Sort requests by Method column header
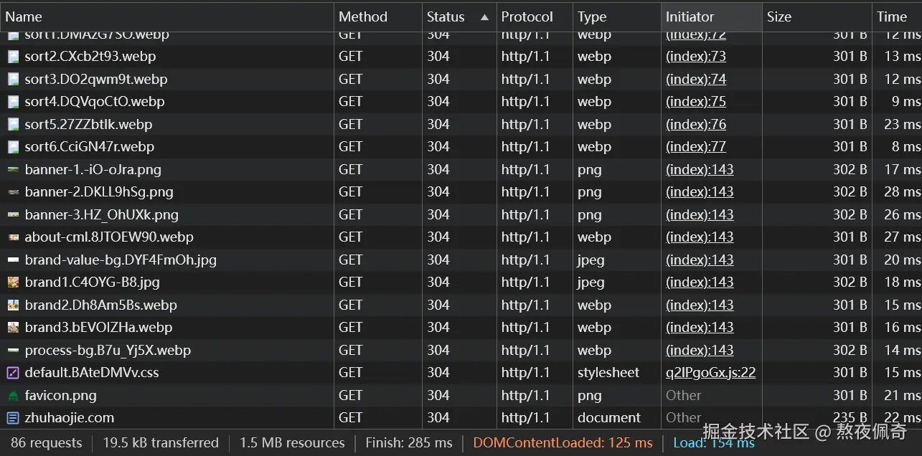This screenshot has height=456, width=922. pos(362,16)
